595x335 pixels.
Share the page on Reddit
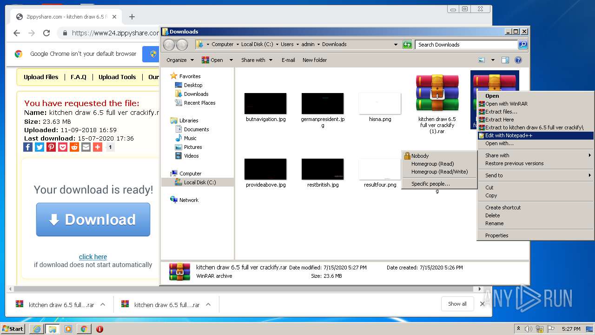click(x=74, y=147)
